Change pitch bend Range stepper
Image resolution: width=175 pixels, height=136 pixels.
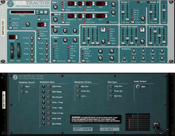(17, 37)
